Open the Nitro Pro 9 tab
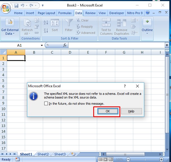The width and height of the screenshot is (171, 162). (x=135, y=13)
